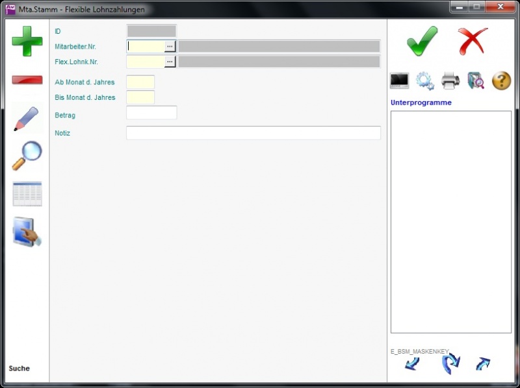Click the touchscreen hand icon
This screenshot has width=520, height=388.
point(27,232)
